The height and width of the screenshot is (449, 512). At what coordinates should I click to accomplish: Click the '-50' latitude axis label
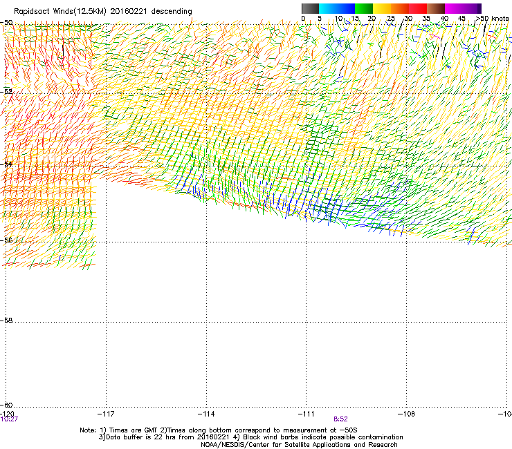click(x=6, y=23)
